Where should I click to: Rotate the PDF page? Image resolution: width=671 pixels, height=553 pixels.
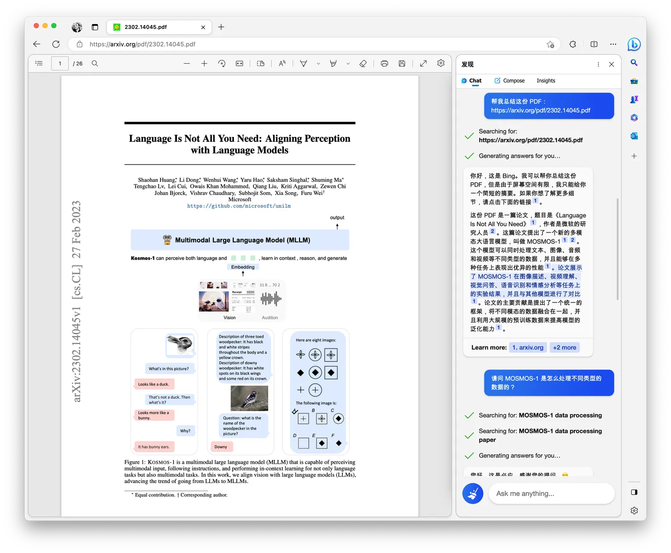click(222, 63)
